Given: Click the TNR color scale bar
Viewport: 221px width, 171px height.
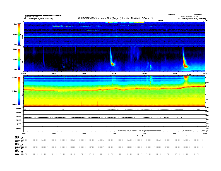Looking at the screenshot, I should point(18,91).
